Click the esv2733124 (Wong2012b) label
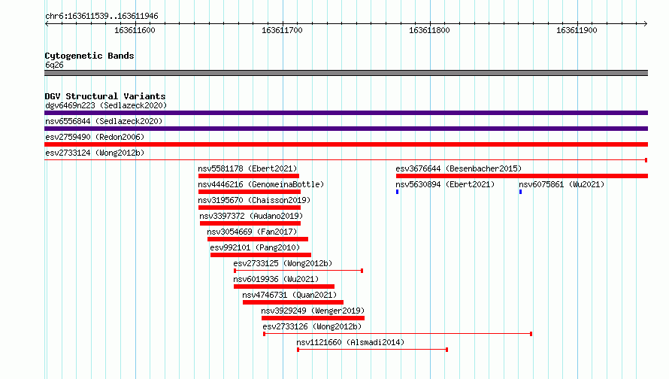The image size is (669, 379). pos(95,153)
